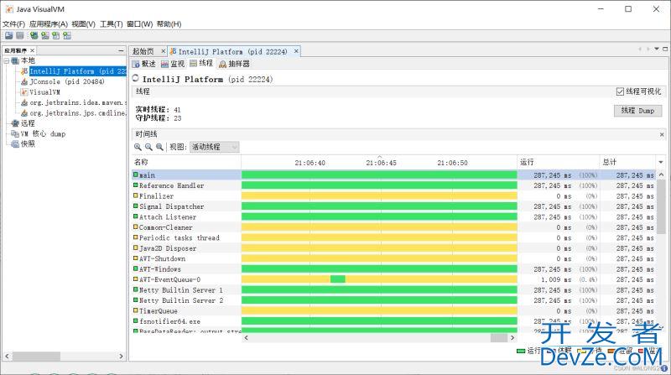
Task: Select the Signal Dispatcher thread
Action: pos(393,206)
